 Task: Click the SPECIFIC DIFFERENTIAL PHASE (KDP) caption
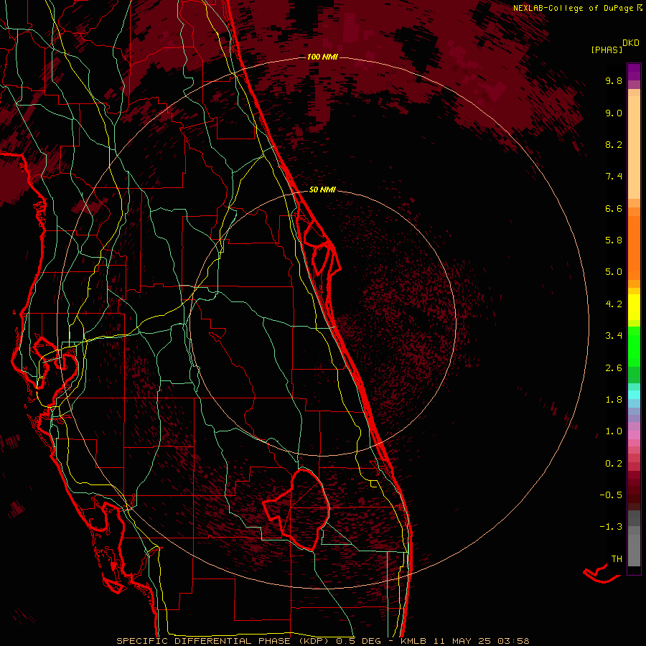223,641
